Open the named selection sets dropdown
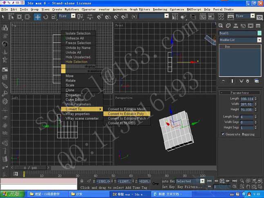 click(166, 16)
